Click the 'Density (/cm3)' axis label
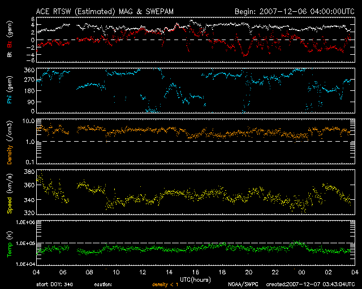This screenshot has height=289, width=362. 10,142
